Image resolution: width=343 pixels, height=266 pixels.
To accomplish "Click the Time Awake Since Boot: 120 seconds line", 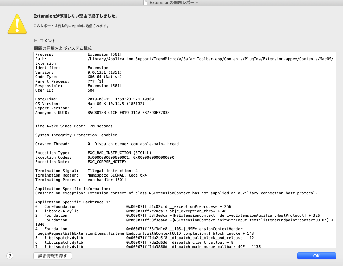I will point(74,126).
